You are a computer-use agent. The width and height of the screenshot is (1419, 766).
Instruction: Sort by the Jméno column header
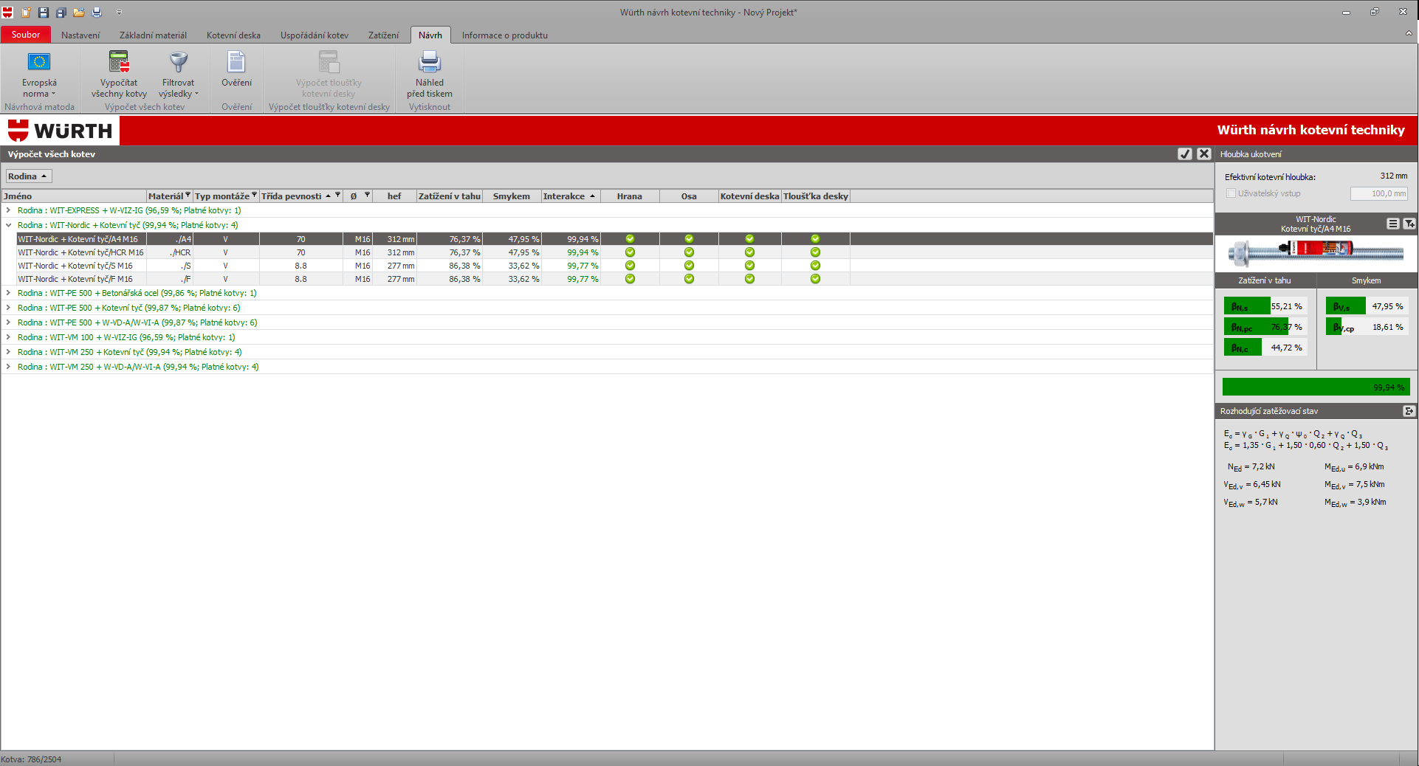click(74, 196)
